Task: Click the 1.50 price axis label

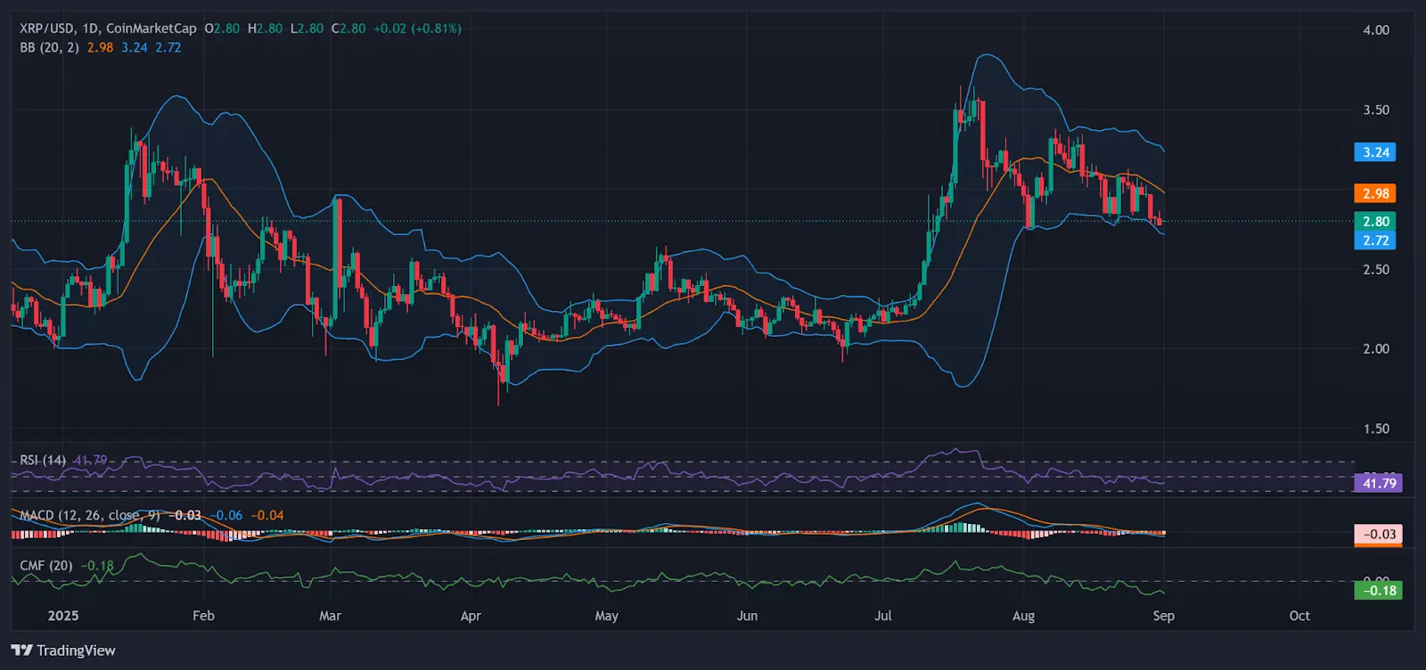Action: (1376, 429)
